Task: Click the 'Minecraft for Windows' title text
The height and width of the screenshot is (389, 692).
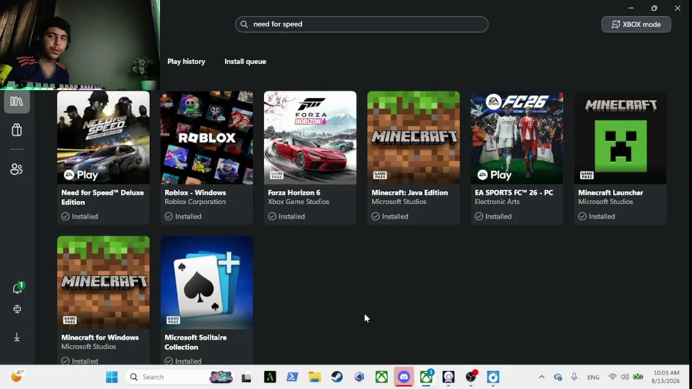Action: pyautogui.click(x=100, y=338)
